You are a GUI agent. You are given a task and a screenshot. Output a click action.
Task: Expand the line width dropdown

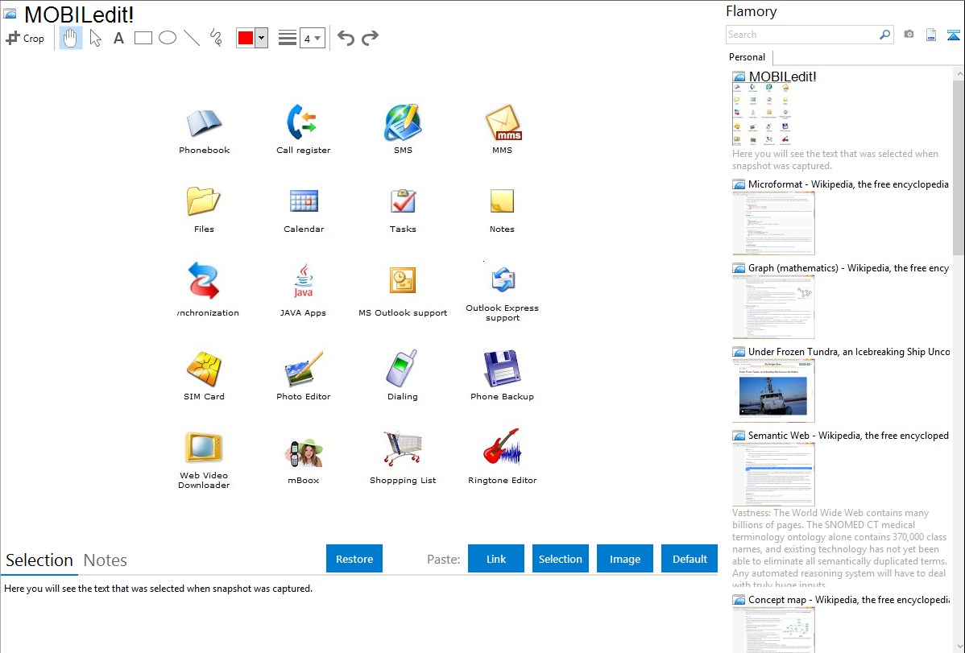tap(312, 38)
